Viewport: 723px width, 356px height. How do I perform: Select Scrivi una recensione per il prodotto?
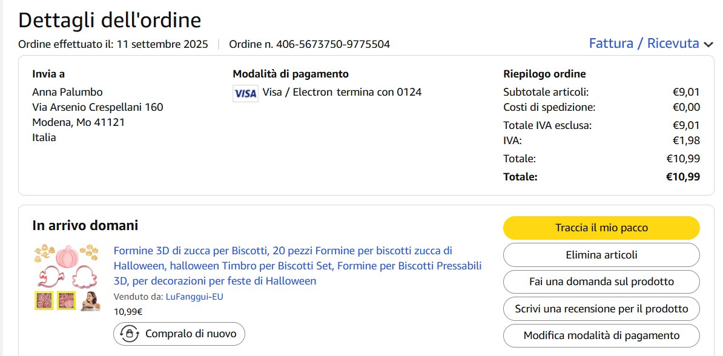pos(601,309)
